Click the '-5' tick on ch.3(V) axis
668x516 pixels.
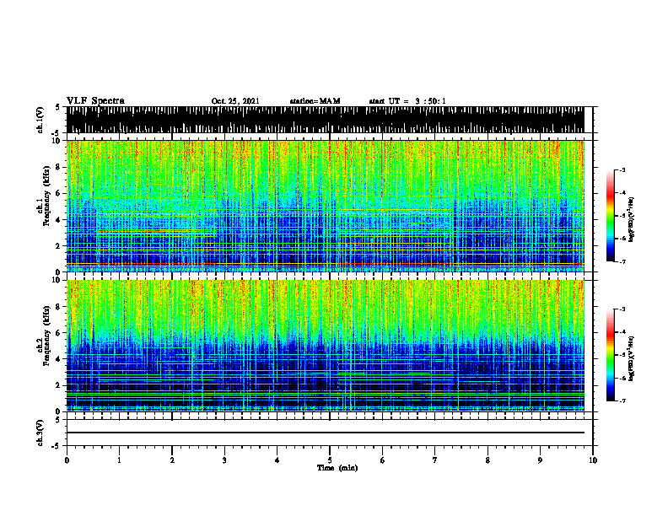tap(57, 446)
